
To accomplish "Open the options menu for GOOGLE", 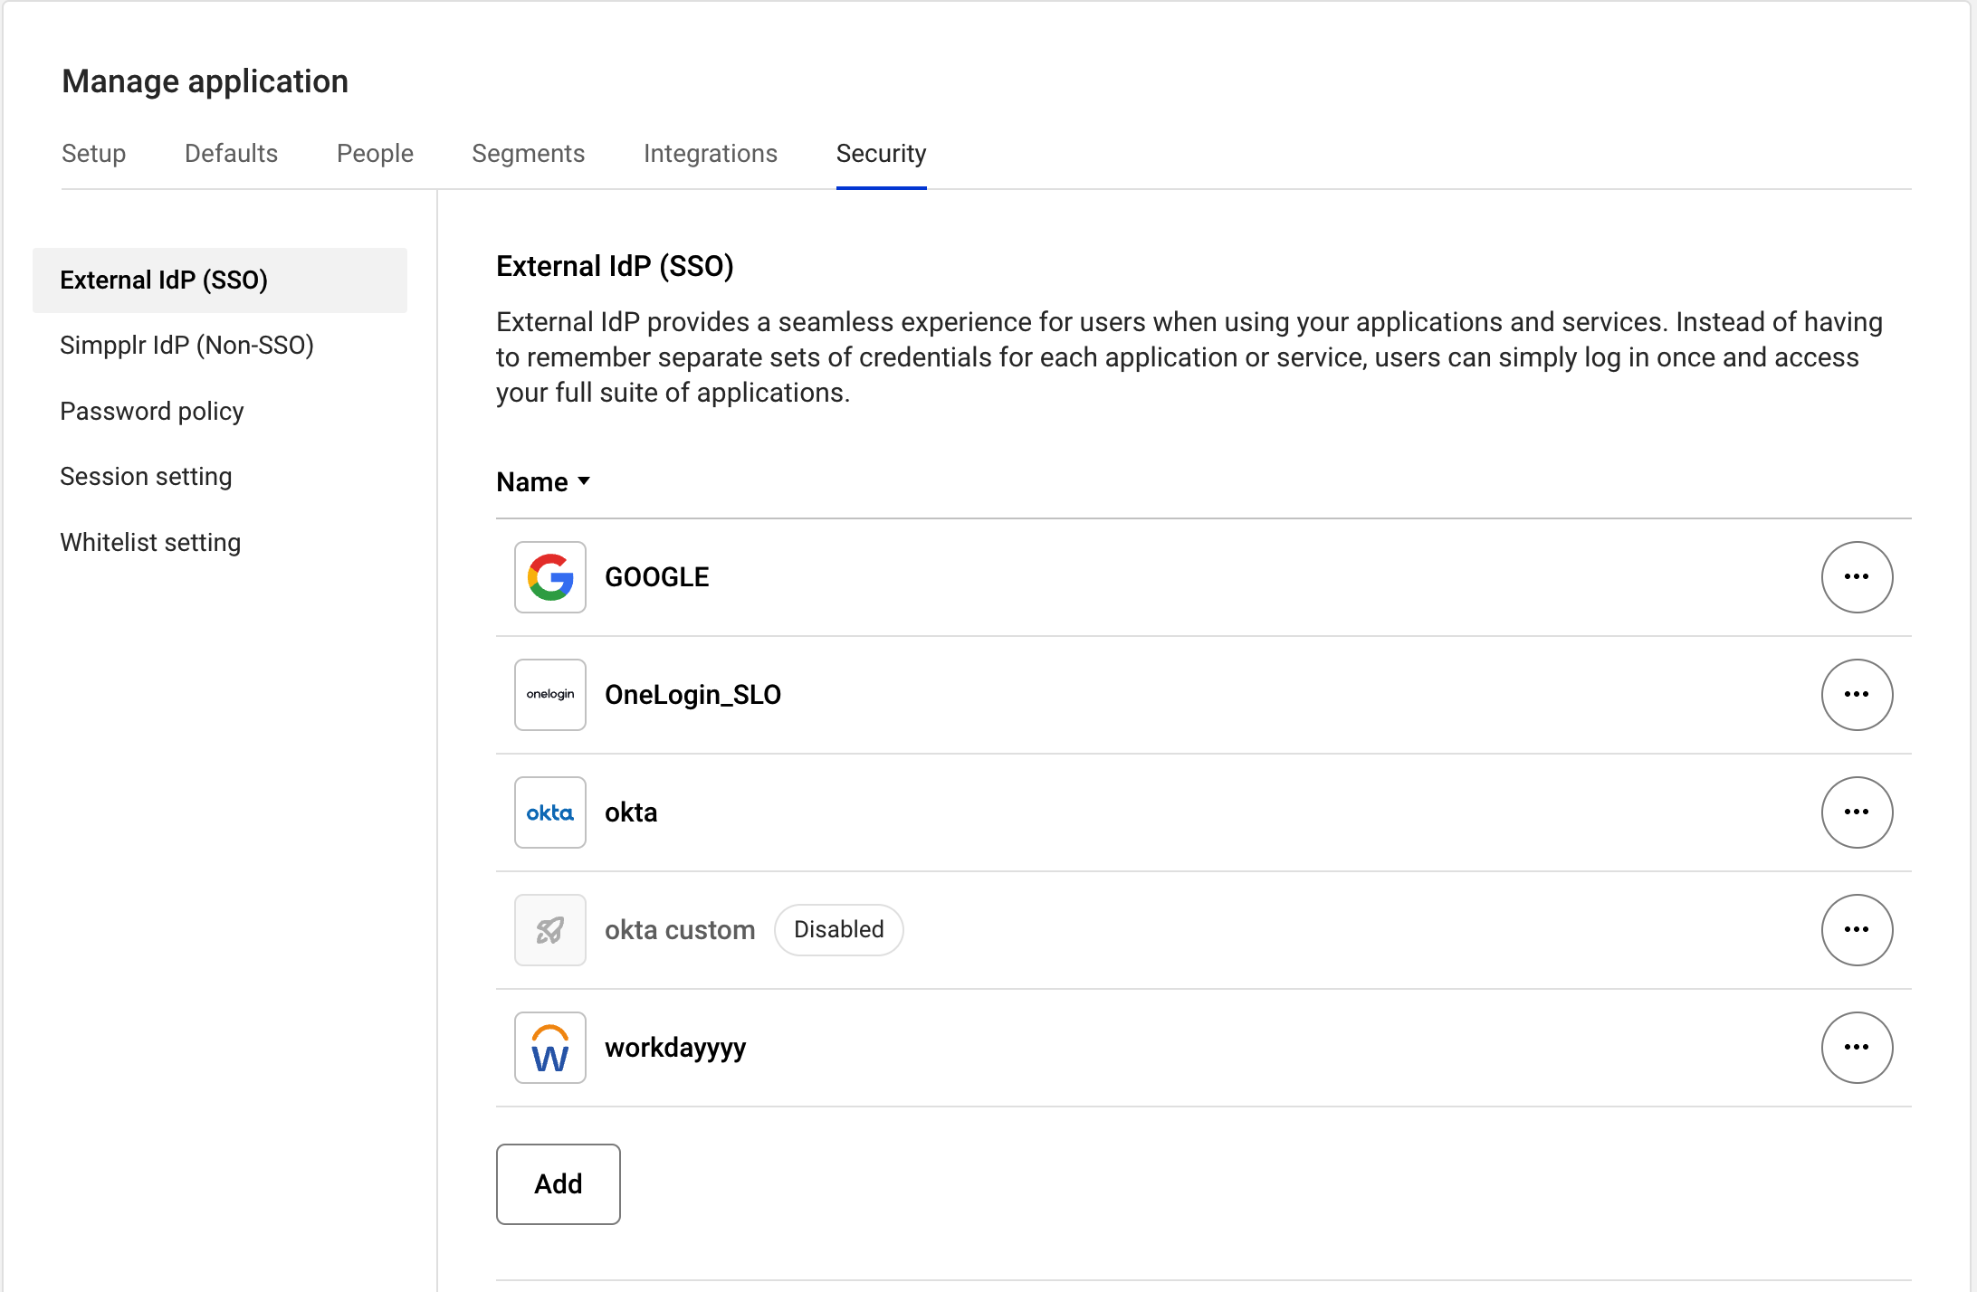I will (x=1858, y=576).
